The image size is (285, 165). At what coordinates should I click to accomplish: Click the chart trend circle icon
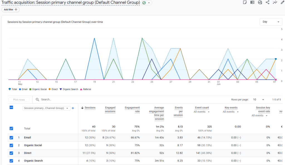pyautogui.click(x=260, y=2)
